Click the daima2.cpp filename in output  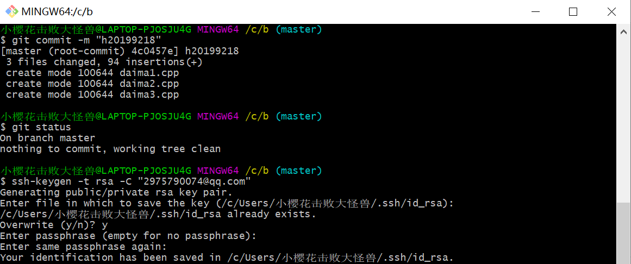click(x=149, y=84)
